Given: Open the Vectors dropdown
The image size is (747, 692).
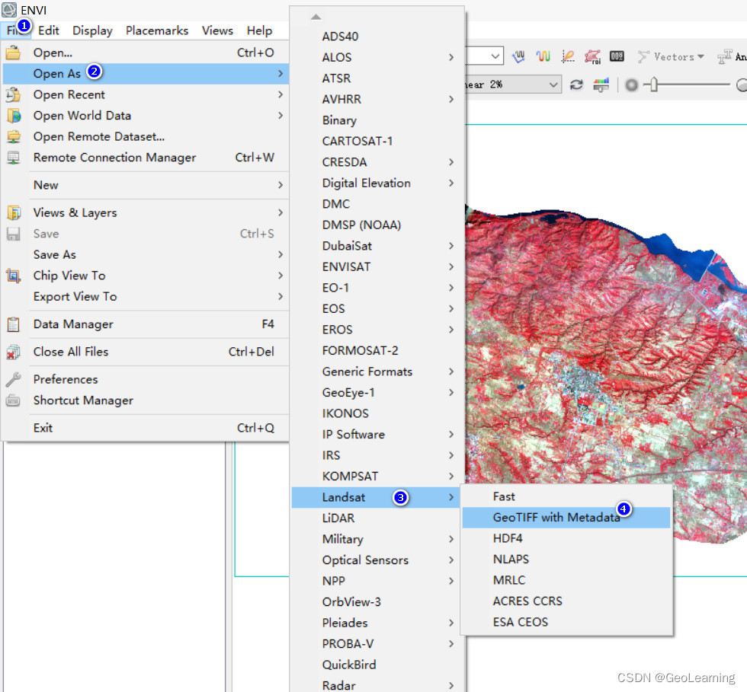Looking at the screenshot, I should [671, 56].
